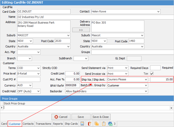Open the Transactions tab

(43, 124)
